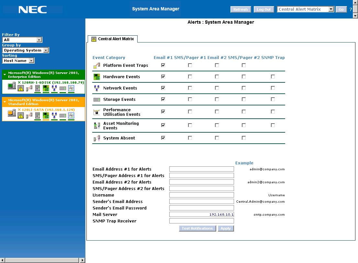Collapse the Windows Server 2003 Enterprise Edition group
This screenshot has height=263, width=358.
[x=5, y=75]
